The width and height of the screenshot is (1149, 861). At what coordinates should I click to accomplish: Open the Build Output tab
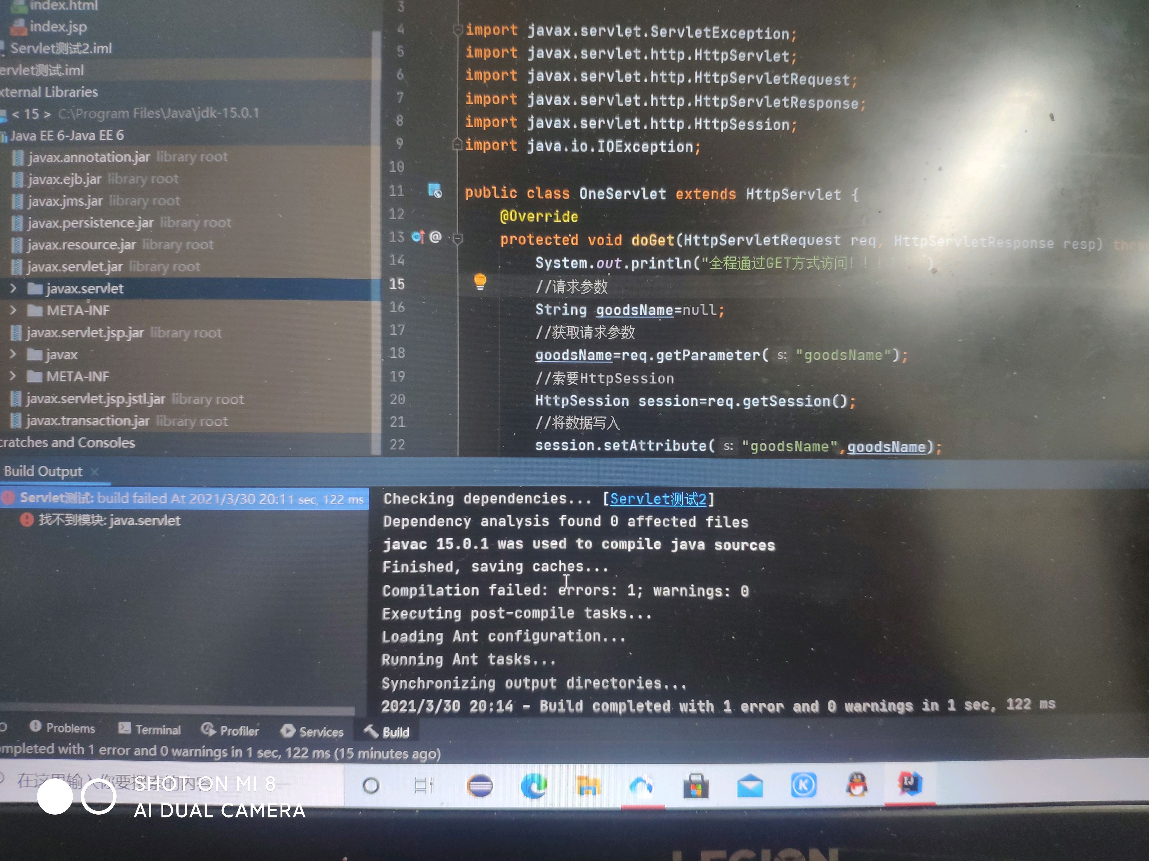pyautogui.click(x=43, y=471)
